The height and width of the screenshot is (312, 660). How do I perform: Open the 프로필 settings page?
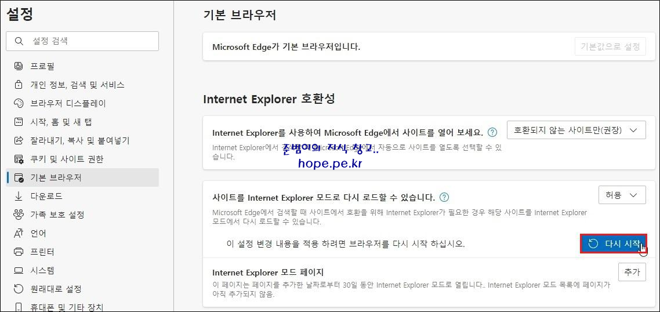coord(82,66)
